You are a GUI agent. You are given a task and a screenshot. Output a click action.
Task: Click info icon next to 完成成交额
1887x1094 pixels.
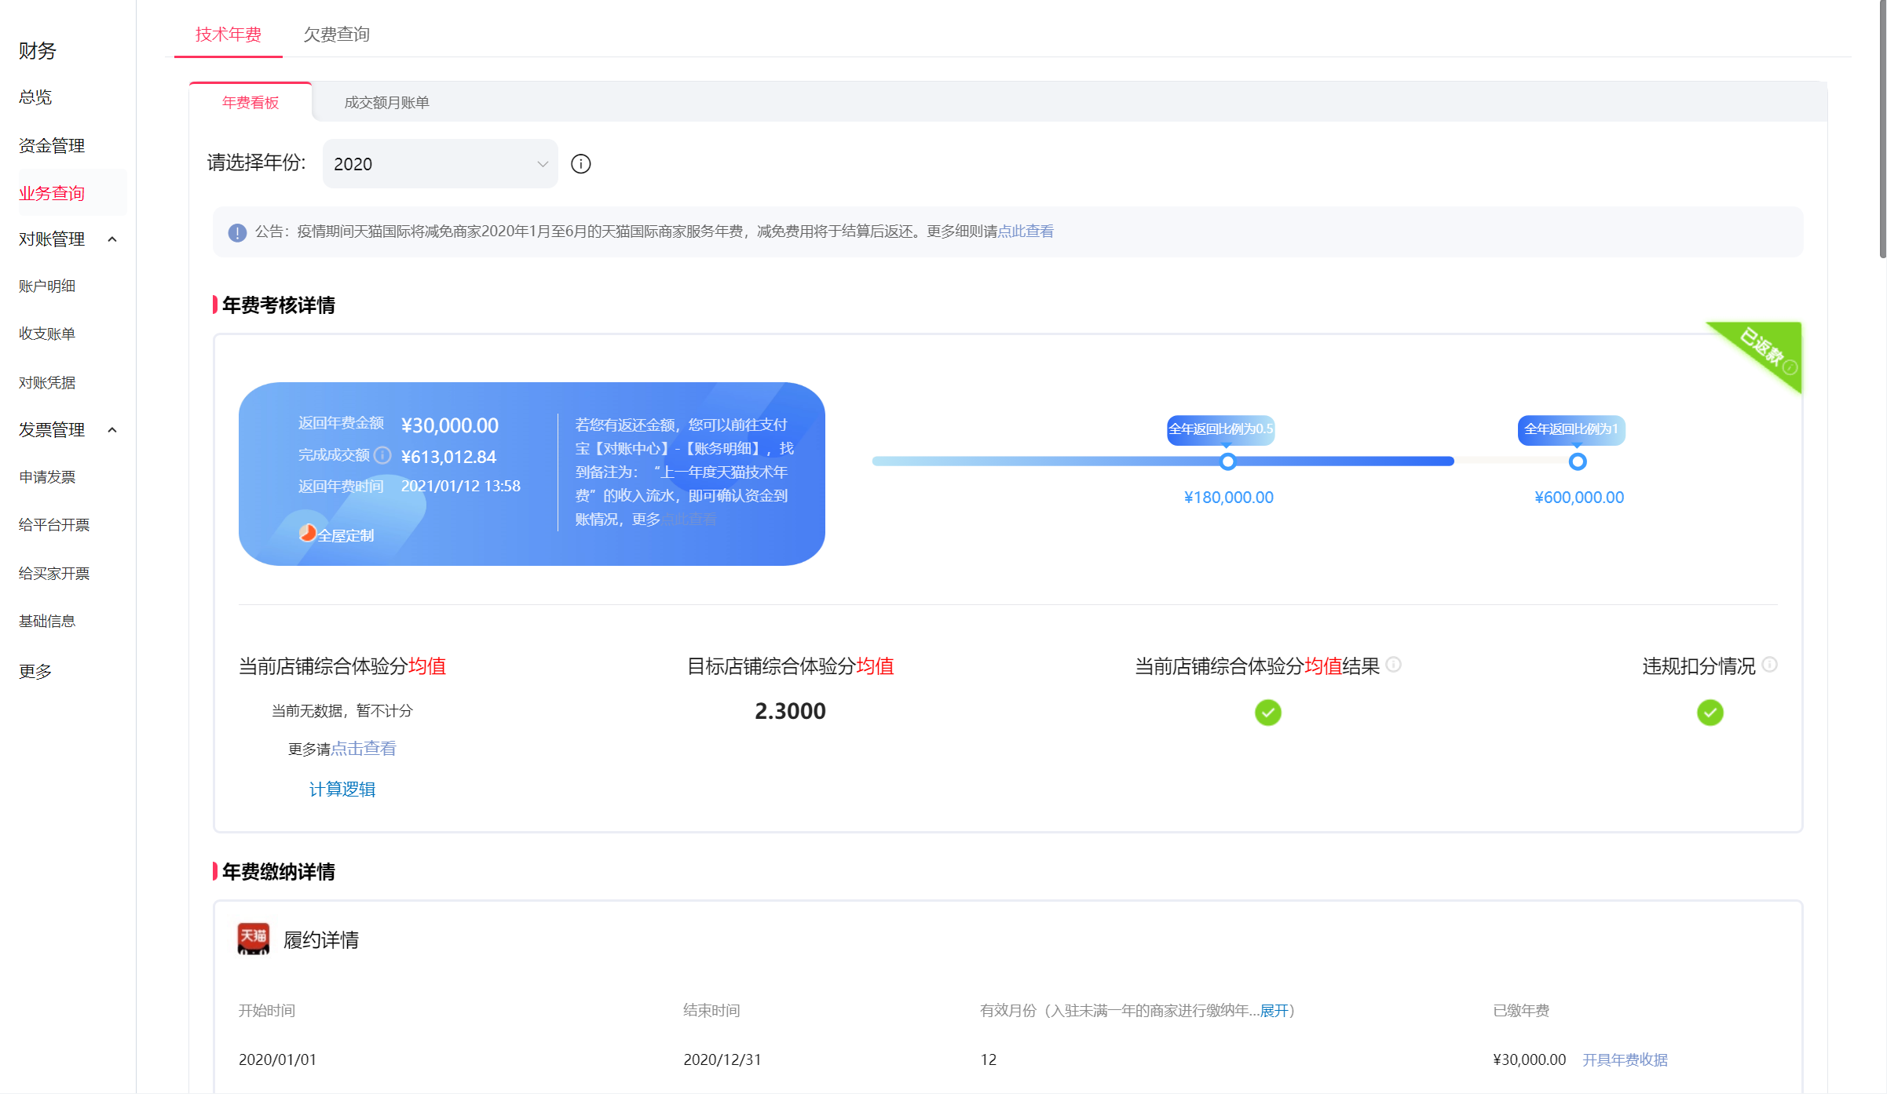(x=382, y=455)
